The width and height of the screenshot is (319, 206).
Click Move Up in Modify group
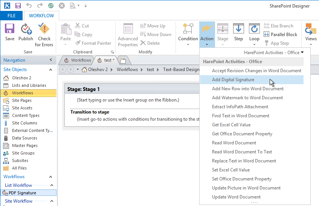tap(153, 26)
